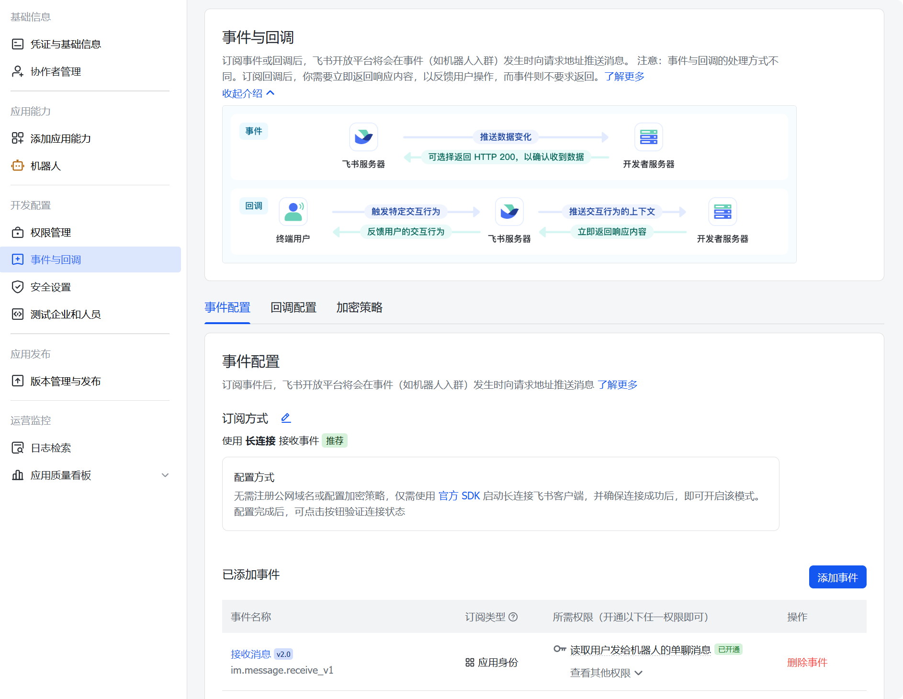Image resolution: width=903 pixels, height=699 pixels.
Task: Expand the 应用质量看板 chevron
Action: point(165,475)
